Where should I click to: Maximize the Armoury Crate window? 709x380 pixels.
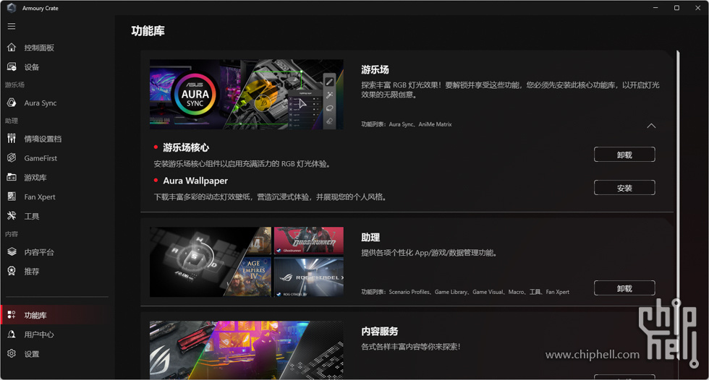(676, 8)
